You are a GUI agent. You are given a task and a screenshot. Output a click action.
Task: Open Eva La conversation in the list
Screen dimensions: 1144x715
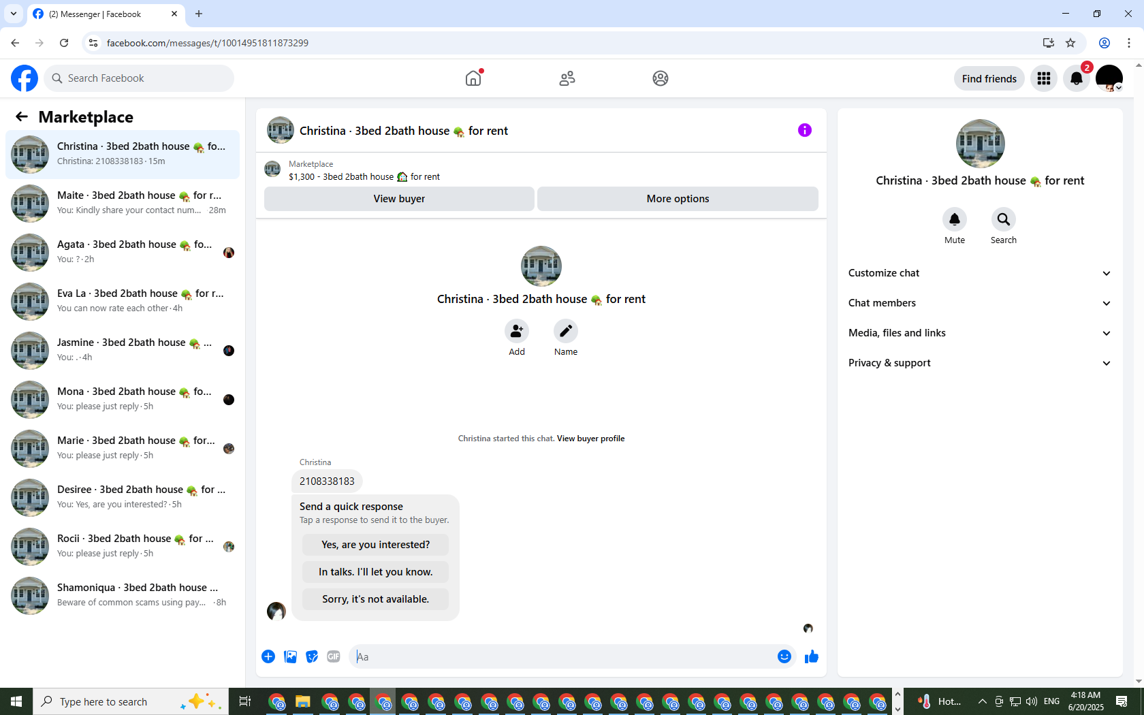tap(123, 302)
